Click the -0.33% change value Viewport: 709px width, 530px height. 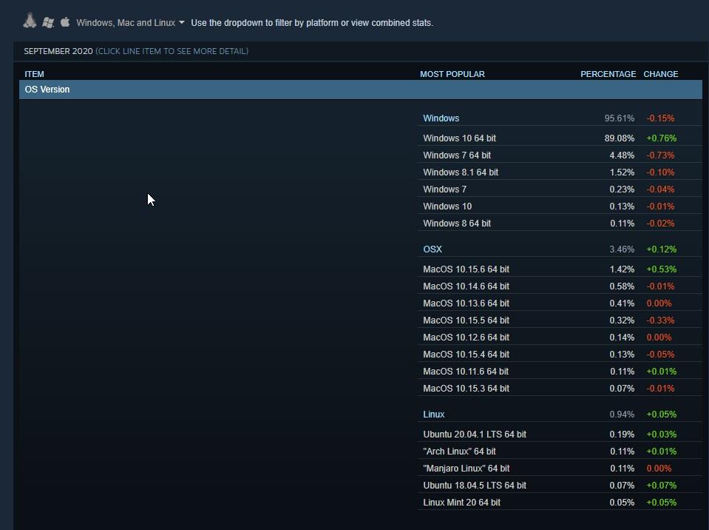[x=660, y=321]
